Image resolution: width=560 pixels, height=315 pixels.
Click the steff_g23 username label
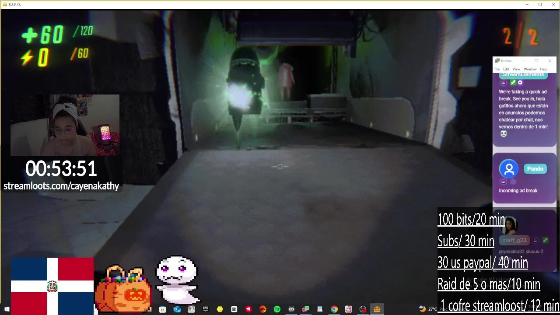(514, 240)
